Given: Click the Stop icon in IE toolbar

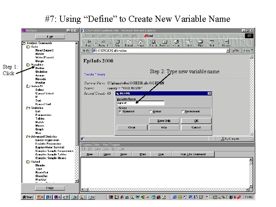Looking at the screenshot, I should click(x=117, y=43).
